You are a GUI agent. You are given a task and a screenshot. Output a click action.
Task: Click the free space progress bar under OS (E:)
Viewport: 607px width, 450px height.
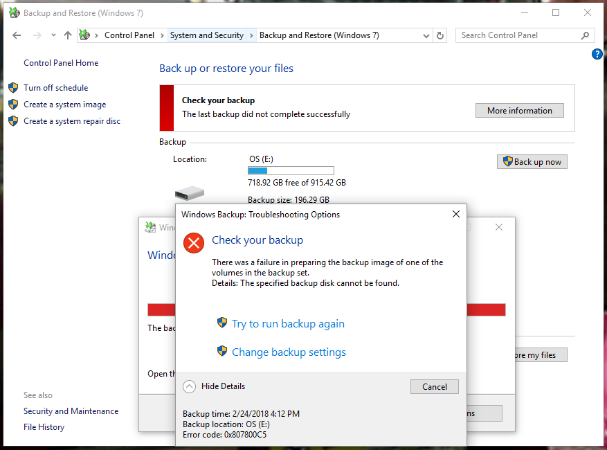click(290, 170)
